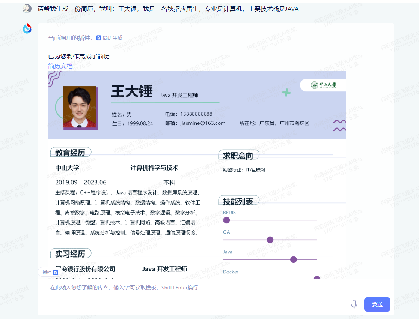419x319 pixels.
Task: Click the 已为您制作完成了简历 message text
Action: pos(79,57)
